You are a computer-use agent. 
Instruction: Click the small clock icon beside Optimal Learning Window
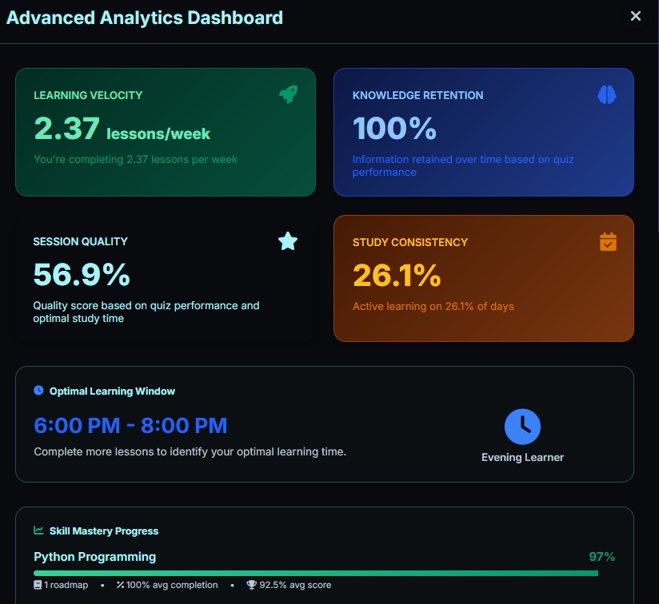38,391
